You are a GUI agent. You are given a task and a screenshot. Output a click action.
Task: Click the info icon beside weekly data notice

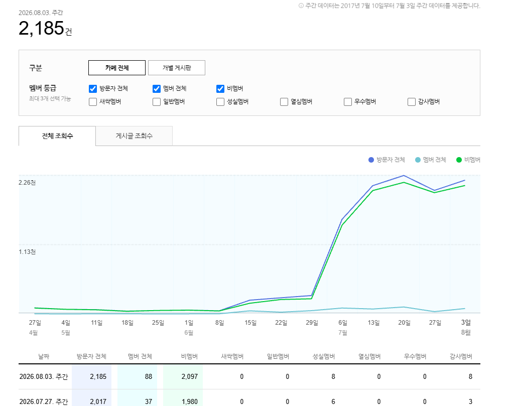coord(301,6)
